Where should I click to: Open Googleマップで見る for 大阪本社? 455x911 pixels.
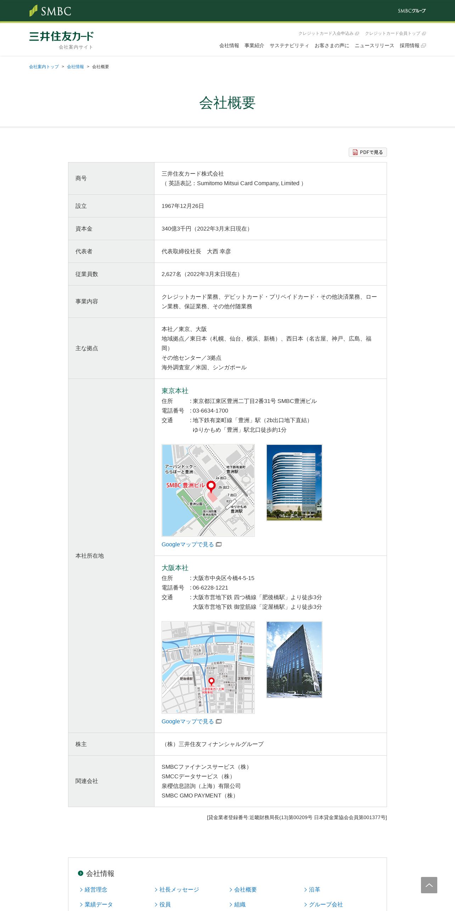pos(191,722)
